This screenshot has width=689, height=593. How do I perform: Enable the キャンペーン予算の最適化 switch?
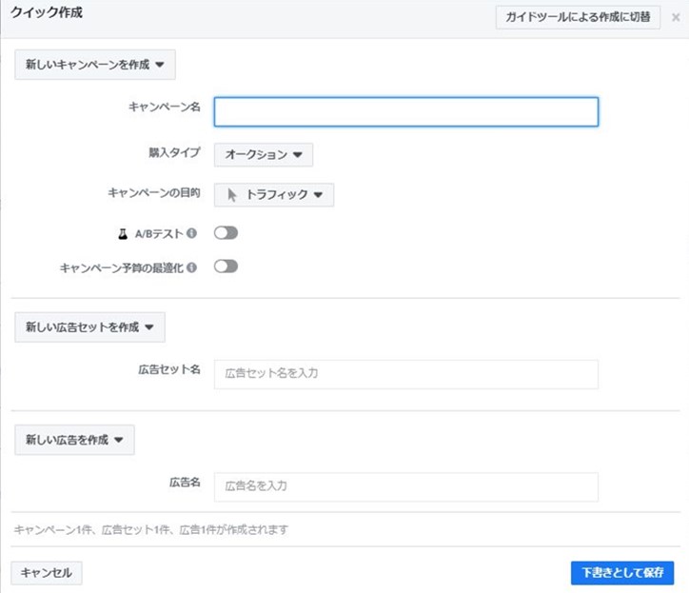coord(226,267)
